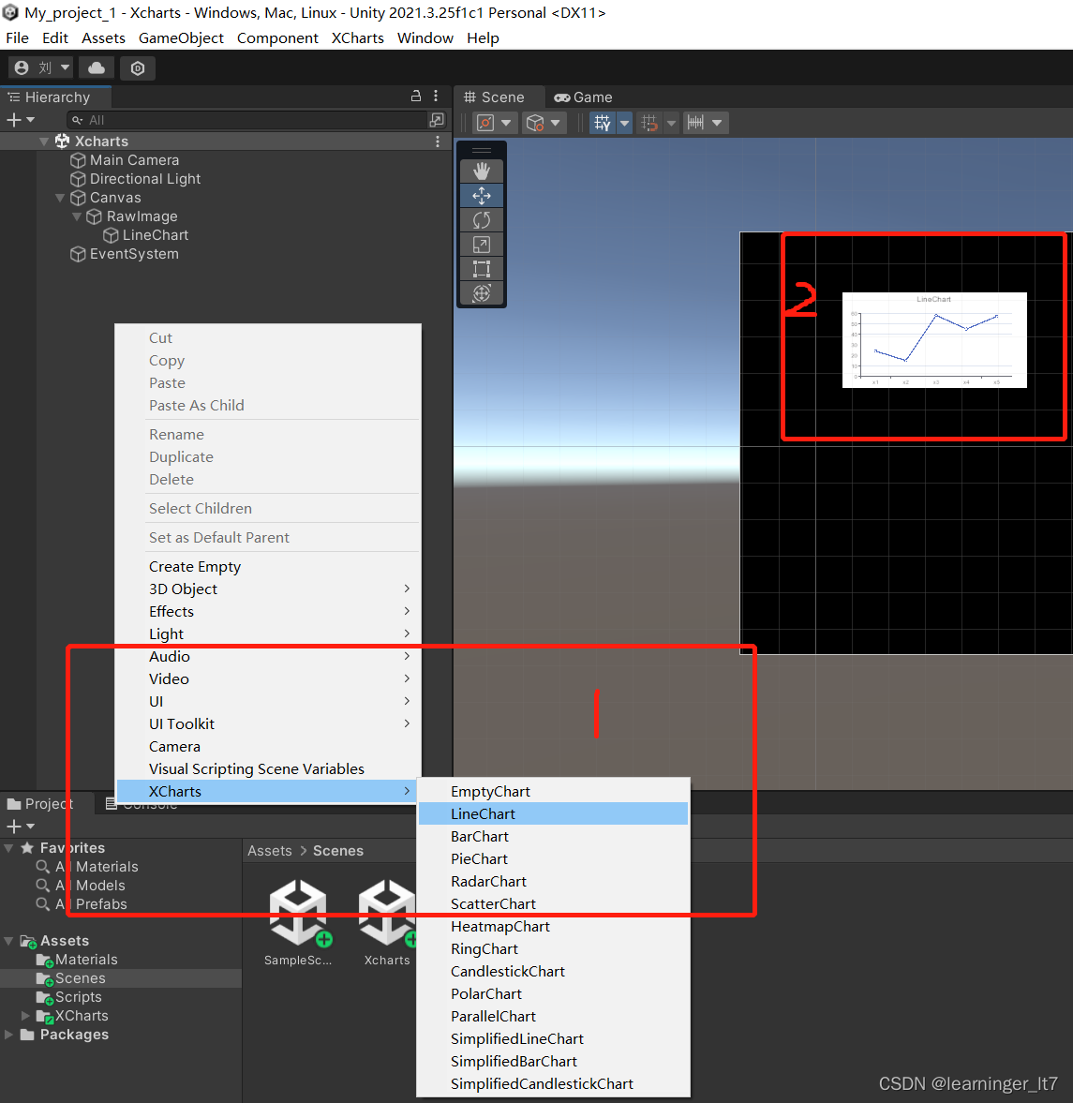Choose SimplifiedCandlestickChart from submenu
Image resolution: width=1073 pixels, height=1103 pixels.
click(x=553, y=1084)
